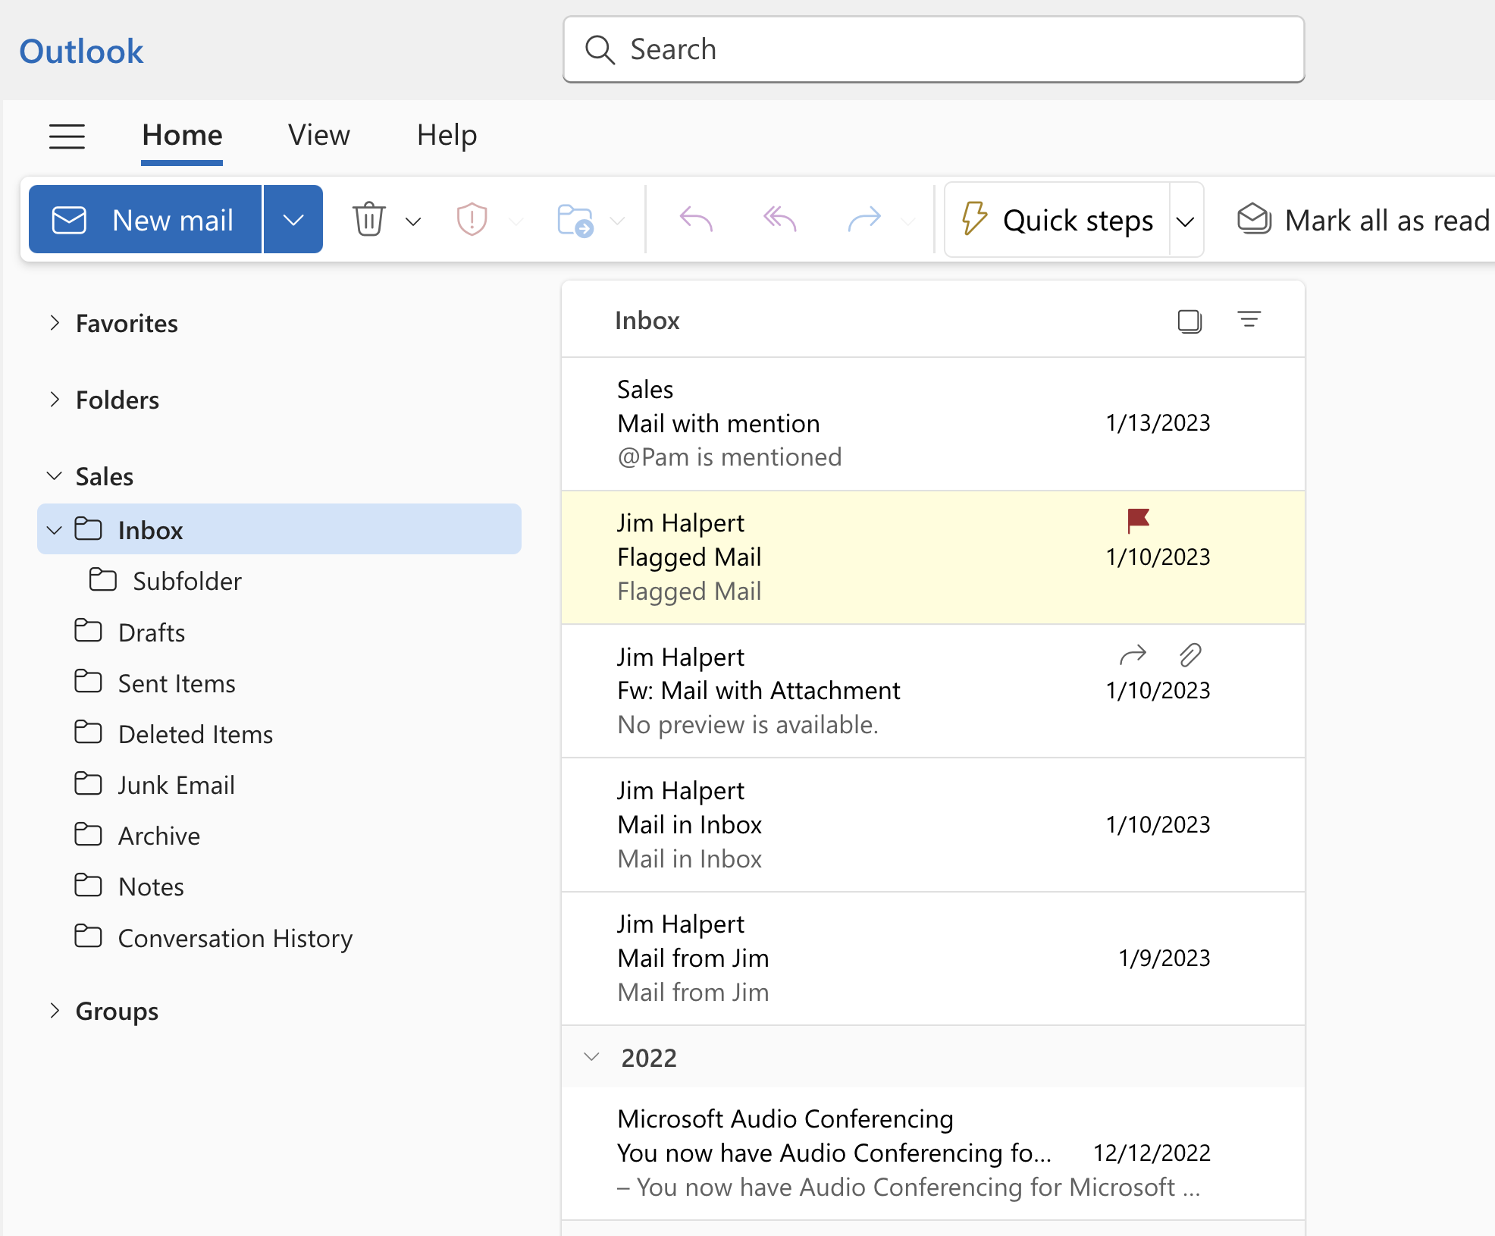Screen dimensions: 1495x1236
Task: Select the flagged Jim Halpert email
Action: point(936,557)
